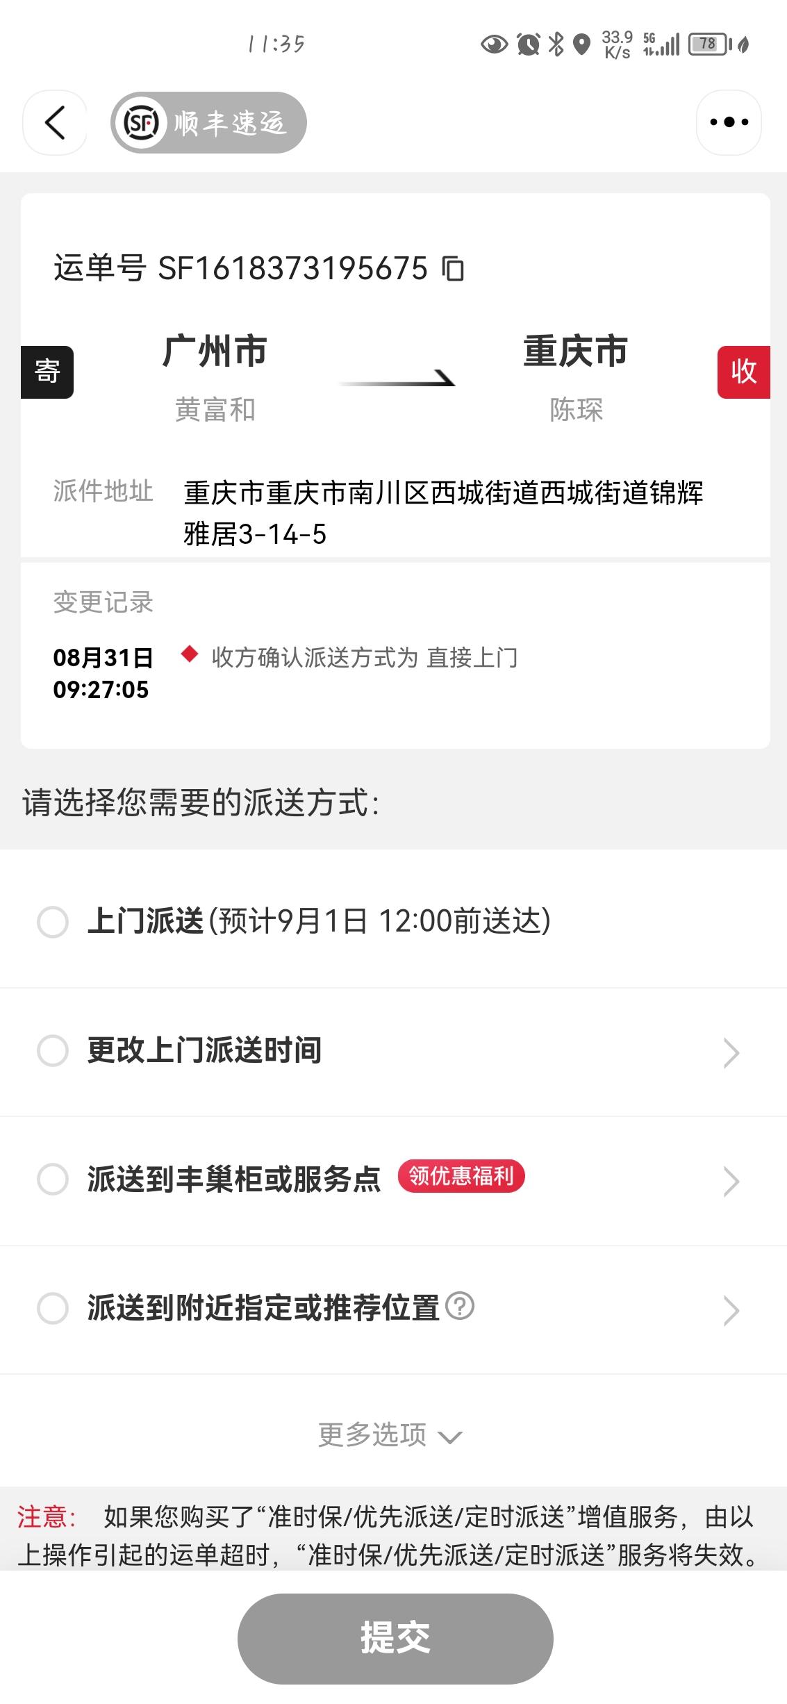The height and width of the screenshot is (1704, 787).
Task: Open the three-dot more menu
Action: tap(729, 123)
